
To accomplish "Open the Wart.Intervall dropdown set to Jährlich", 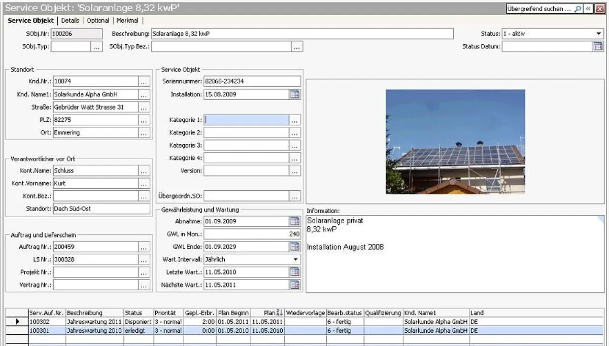I will pos(295,259).
